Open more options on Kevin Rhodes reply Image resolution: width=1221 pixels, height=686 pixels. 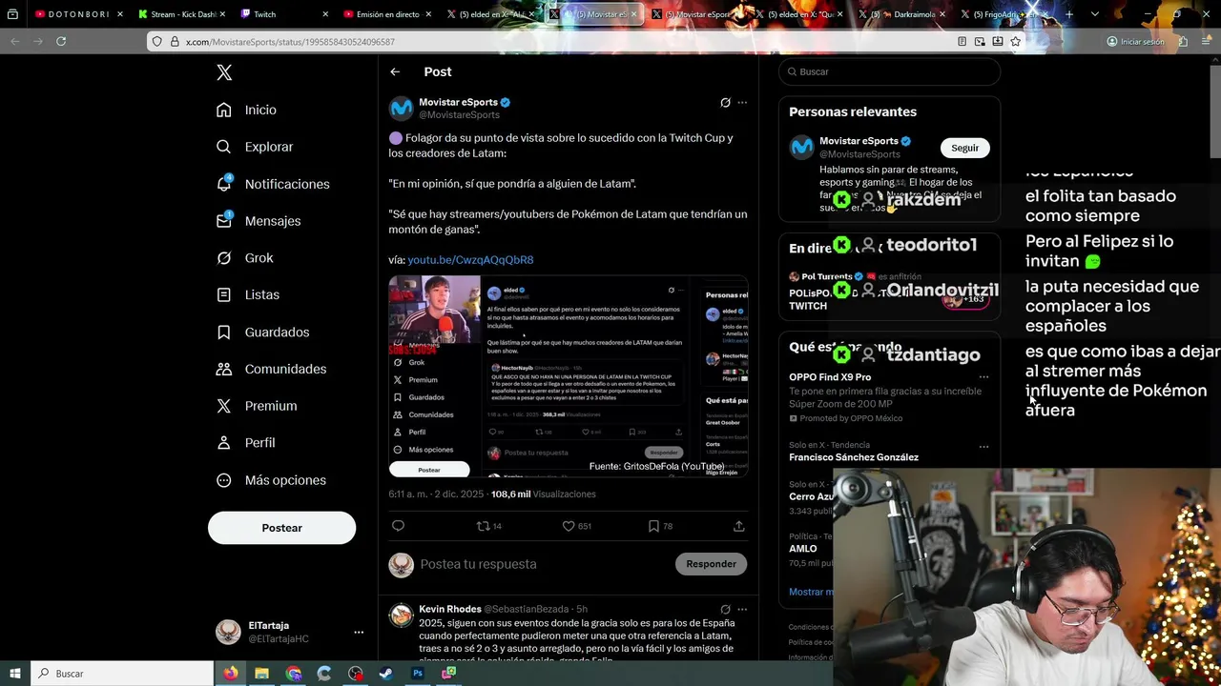pos(742,610)
